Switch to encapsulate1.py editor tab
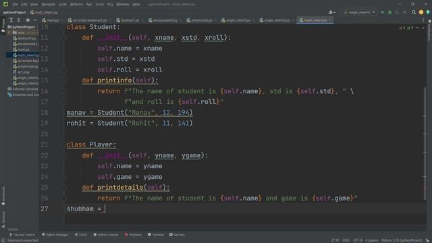This screenshot has width=432, height=243. pyautogui.click(x=165, y=20)
